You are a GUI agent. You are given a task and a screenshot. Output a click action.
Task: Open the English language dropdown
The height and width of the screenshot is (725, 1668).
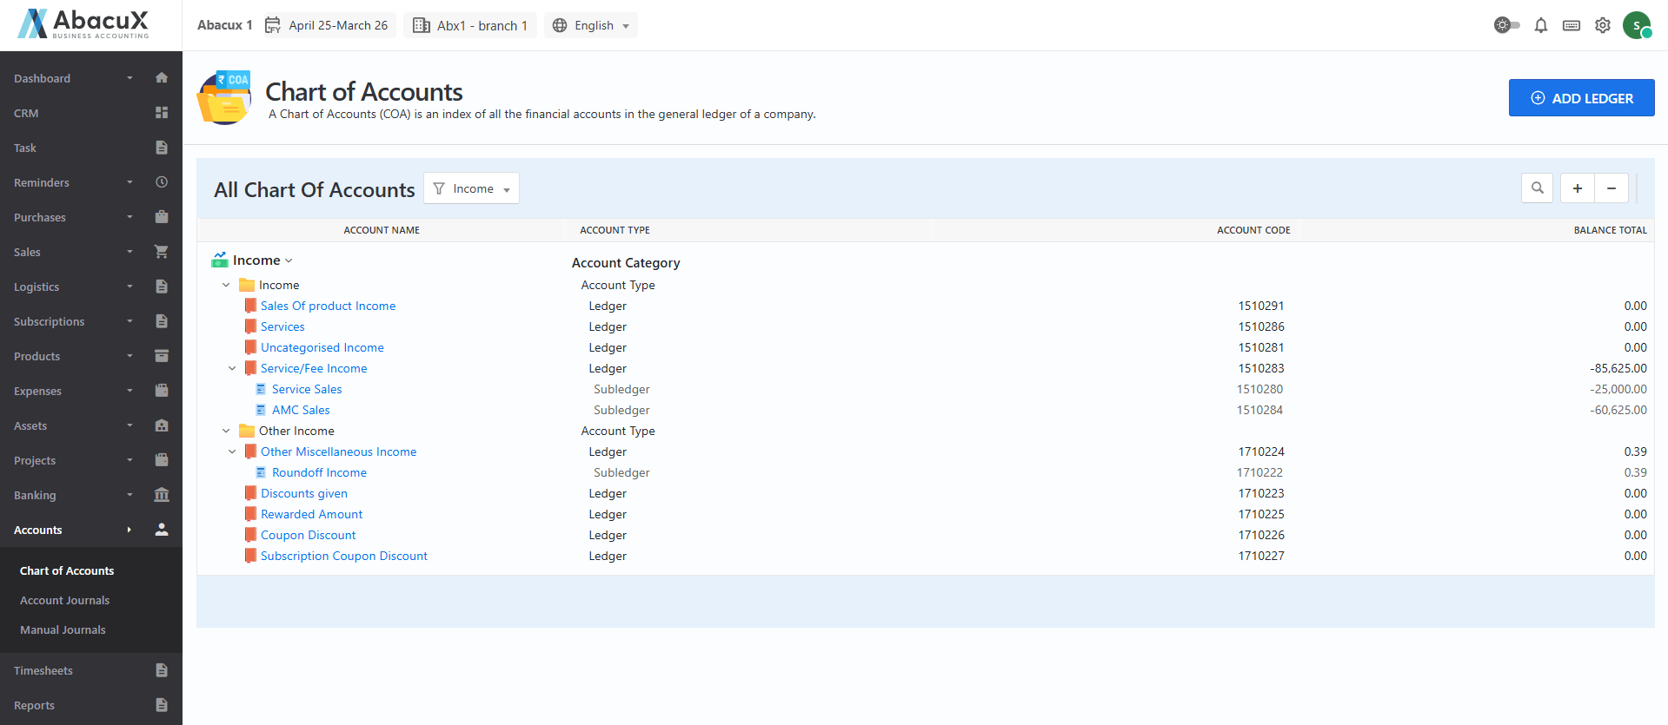click(x=591, y=25)
